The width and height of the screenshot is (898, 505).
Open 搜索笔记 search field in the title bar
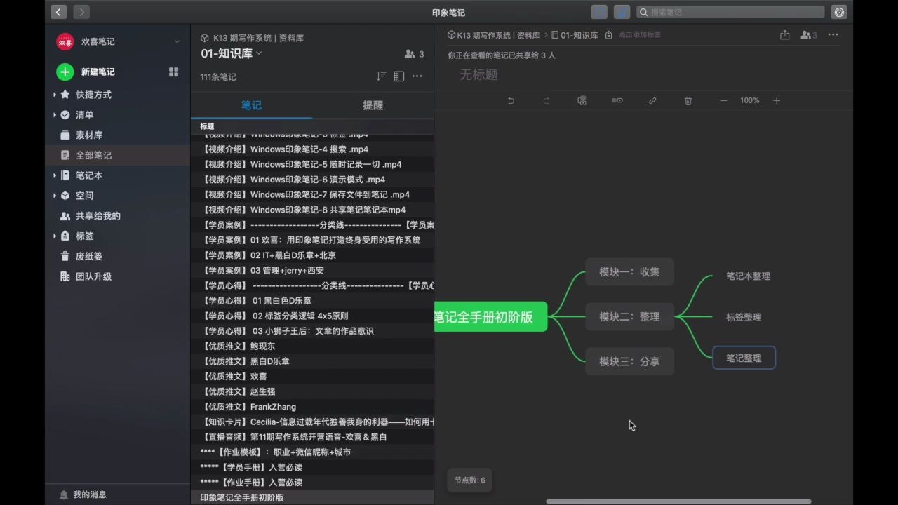(730, 12)
